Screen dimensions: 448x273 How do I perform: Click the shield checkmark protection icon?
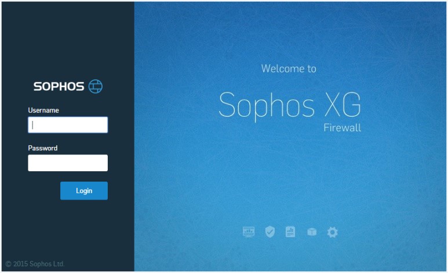(269, 231)
